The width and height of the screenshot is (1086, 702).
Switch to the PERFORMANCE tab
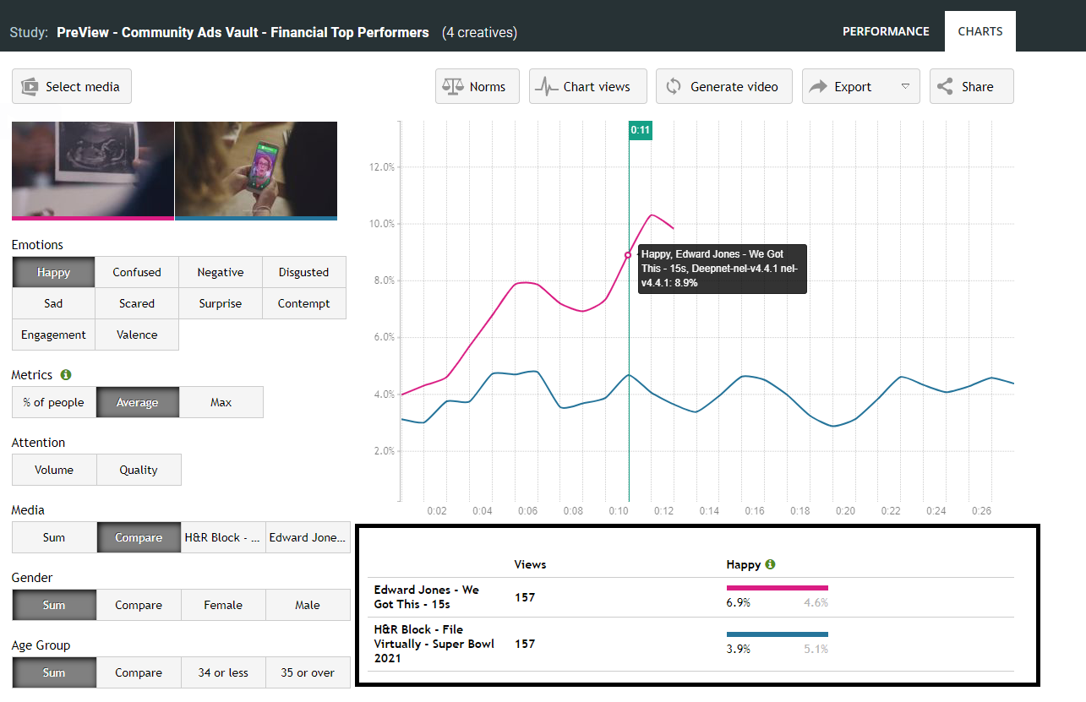point(886,31)
